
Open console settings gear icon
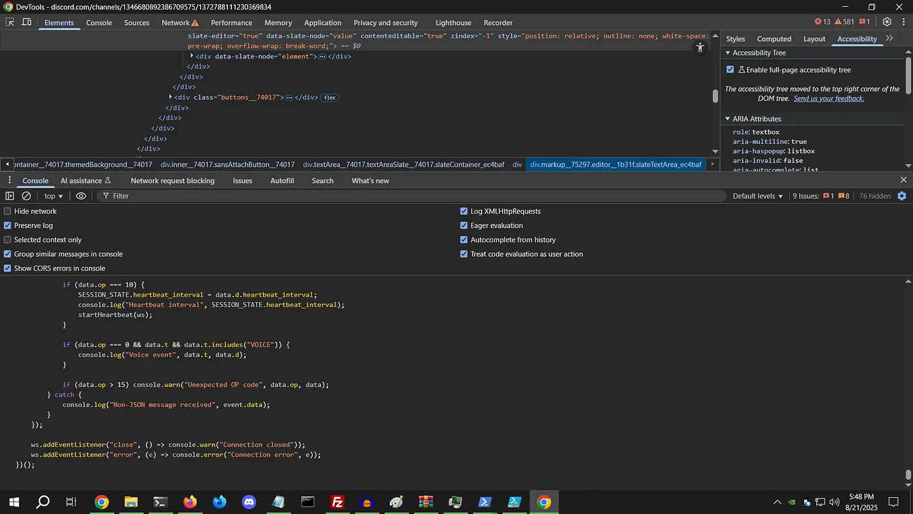tap(902, 196)
